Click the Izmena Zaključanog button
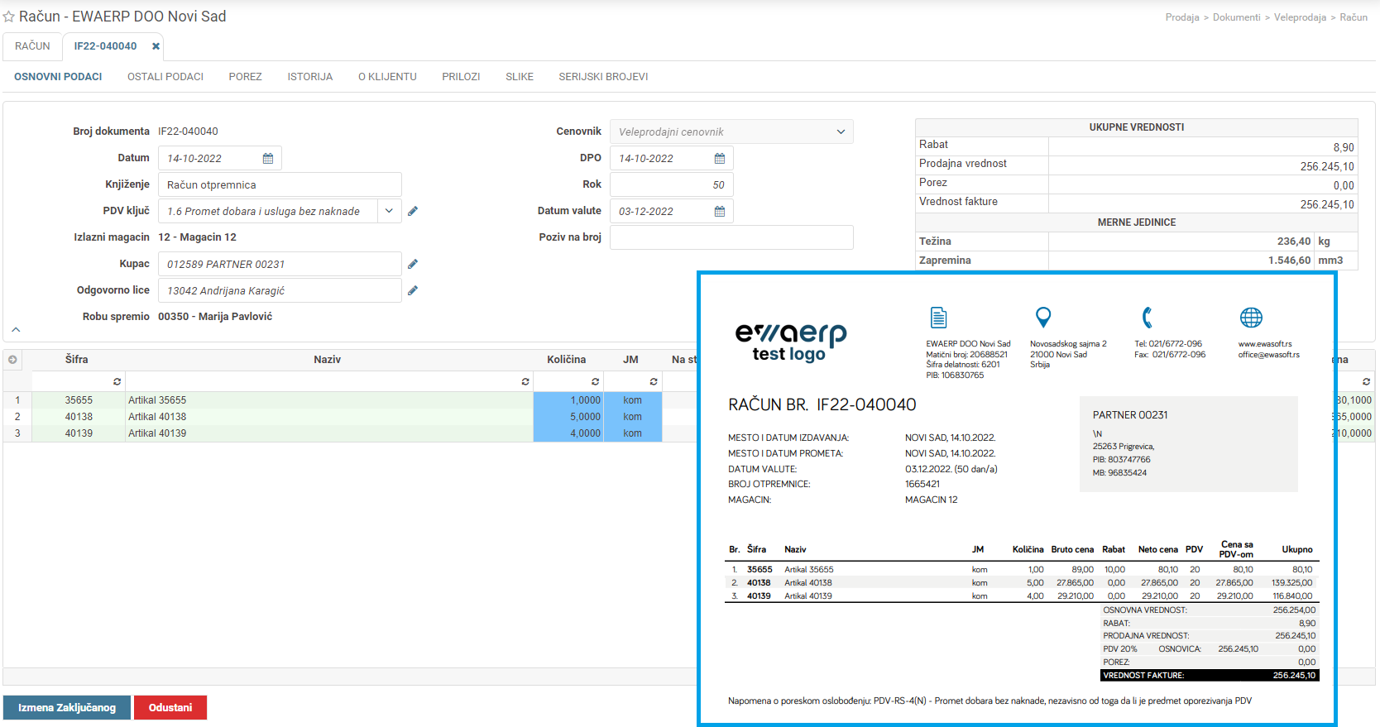The image size is (1380, 727). coord(67,708)
